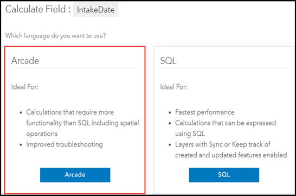This screenshot has width=296, height=196.
Task: Select the "Fastest performance" bullet text
Action: (x=204, y=112)
